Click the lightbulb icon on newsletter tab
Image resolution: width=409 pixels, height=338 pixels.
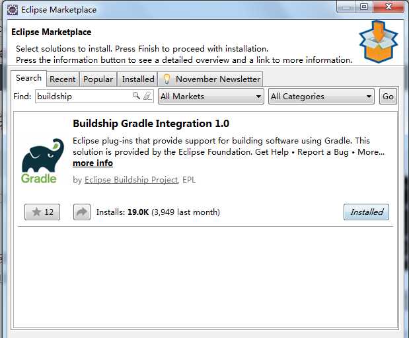pos(167,79)
